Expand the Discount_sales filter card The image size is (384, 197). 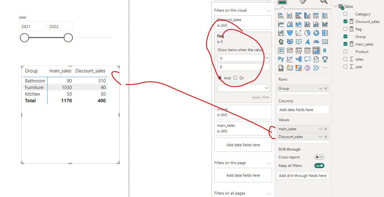pos(243,23)
